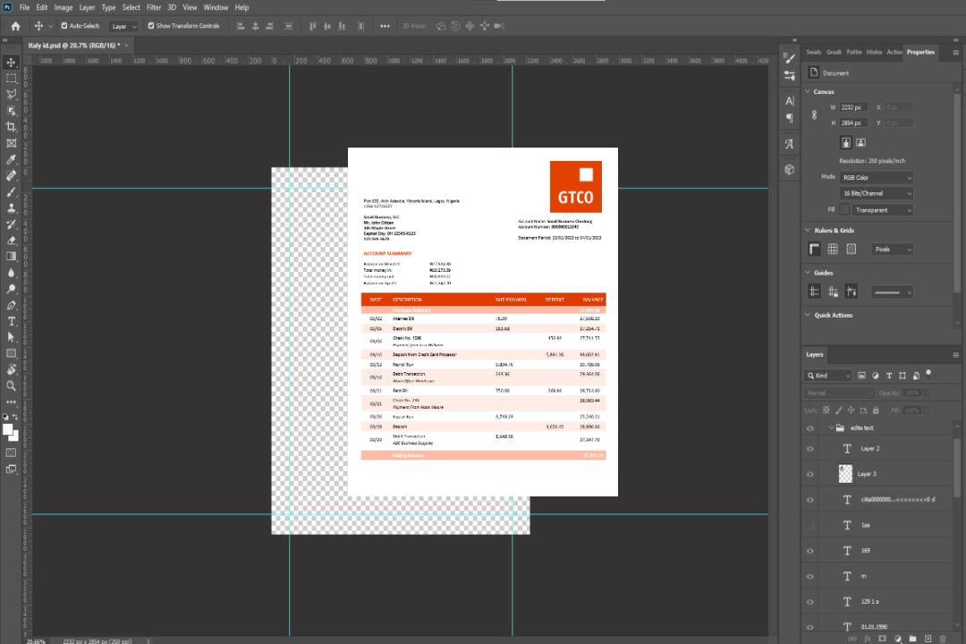Hide the 'edite text' group eye icon
966x644 pixels.
click(810, 428)
